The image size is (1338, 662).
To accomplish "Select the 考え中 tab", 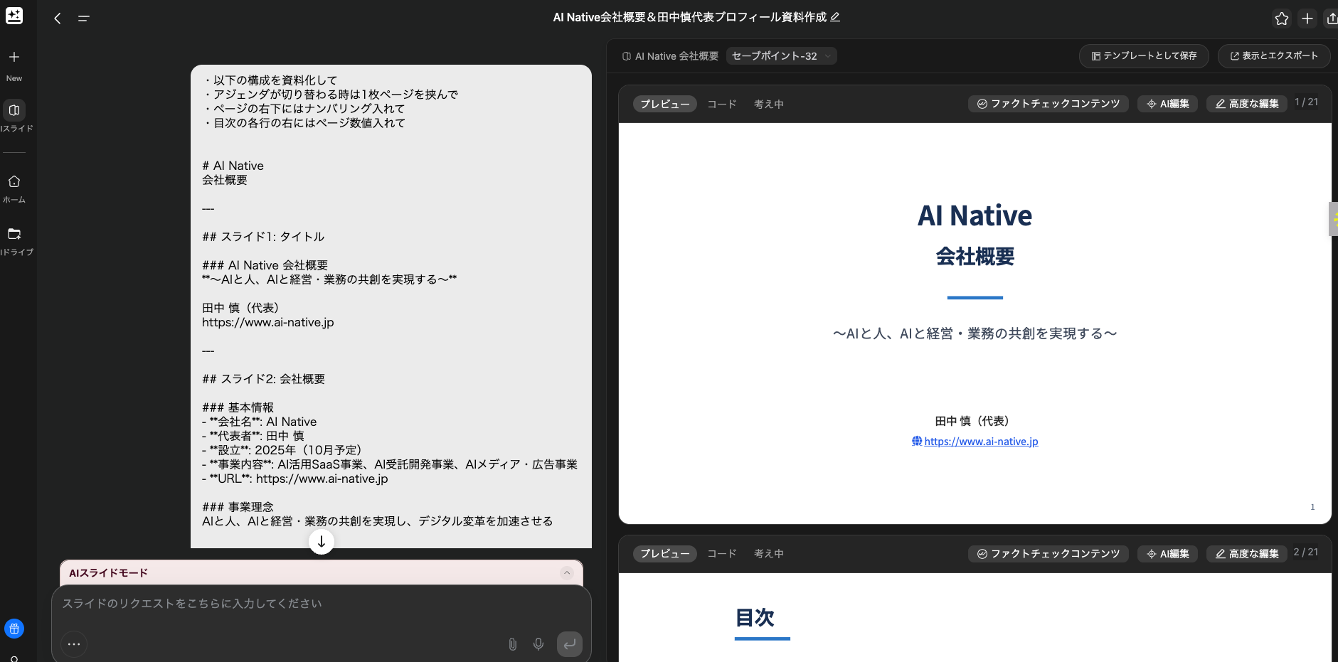I will click(x=768, y=103).
